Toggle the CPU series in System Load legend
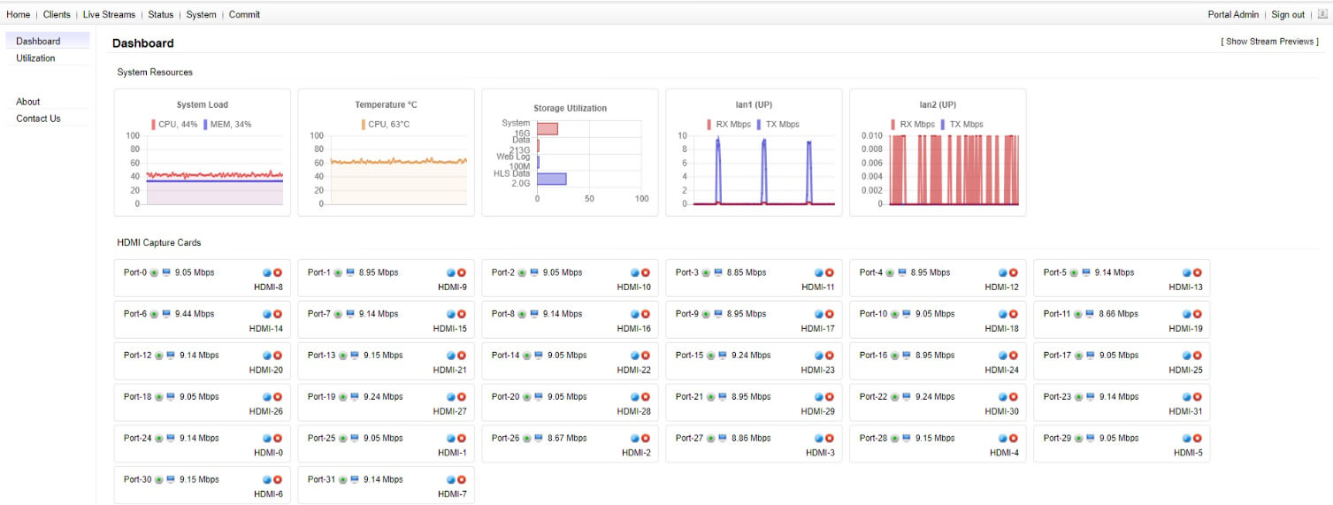The image size is (1333, 505). [x=174, y=125]
